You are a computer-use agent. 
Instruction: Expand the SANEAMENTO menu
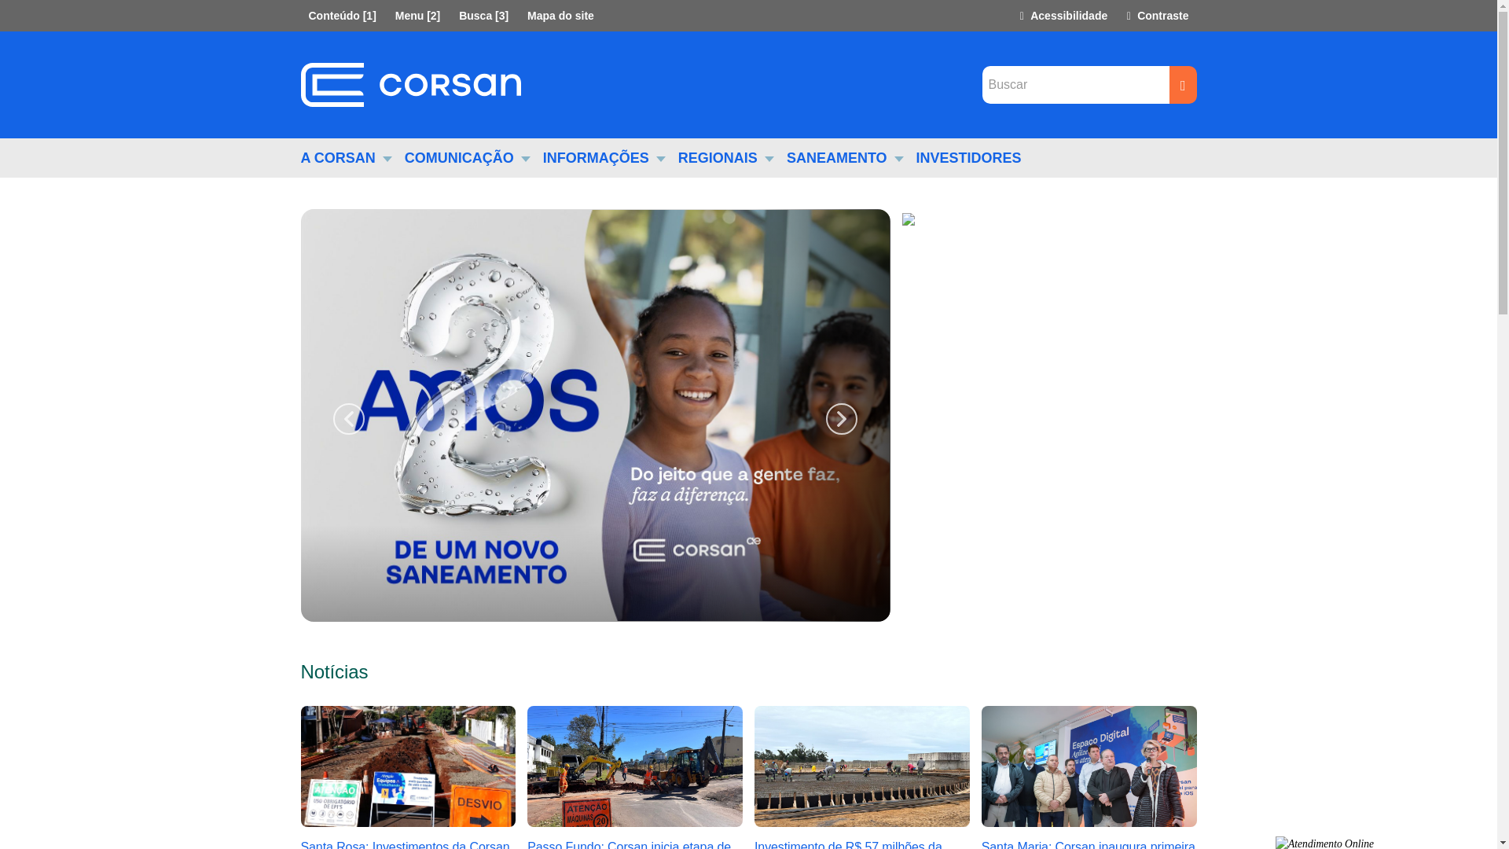click(845, 158)
